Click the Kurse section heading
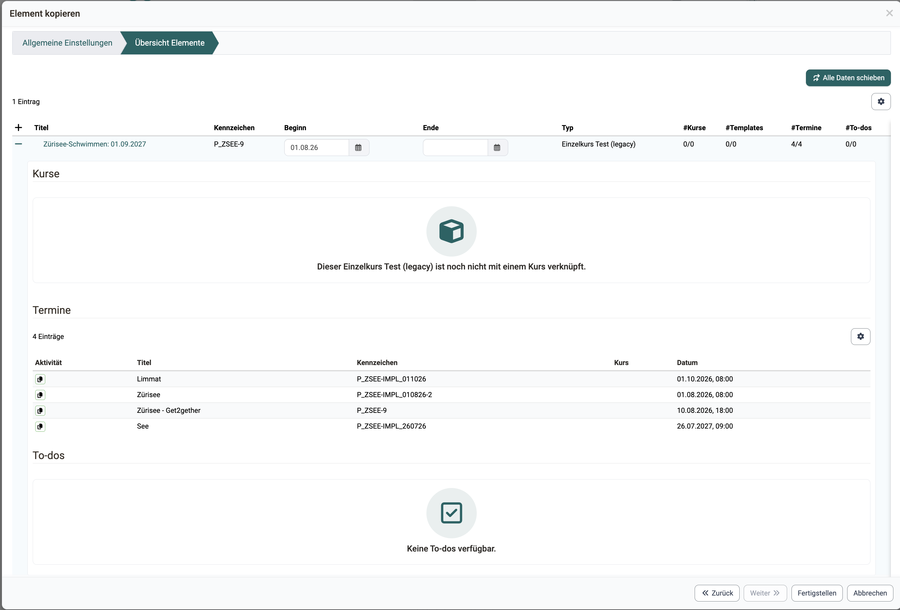This screenshot has width=900, height=610. click(46, 174)
